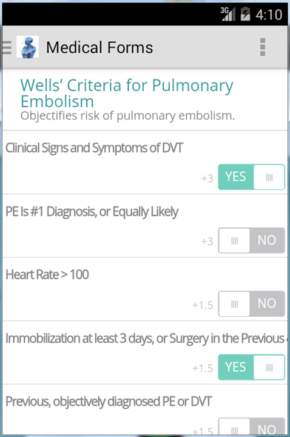Check the 3G signal strength icon

point(228,14)
